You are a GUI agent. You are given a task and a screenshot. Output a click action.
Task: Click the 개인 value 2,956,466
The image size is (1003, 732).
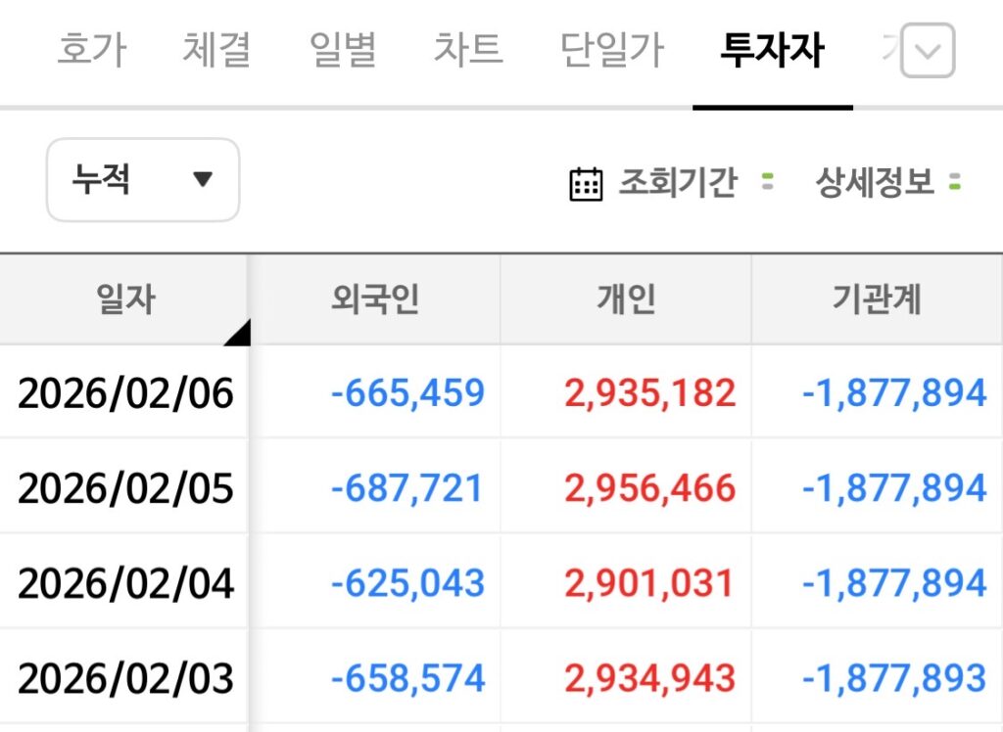tap(649, 488)
